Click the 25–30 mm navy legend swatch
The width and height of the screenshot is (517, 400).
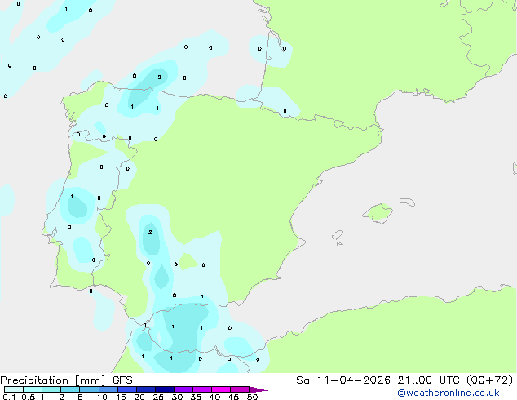point(165,389)
